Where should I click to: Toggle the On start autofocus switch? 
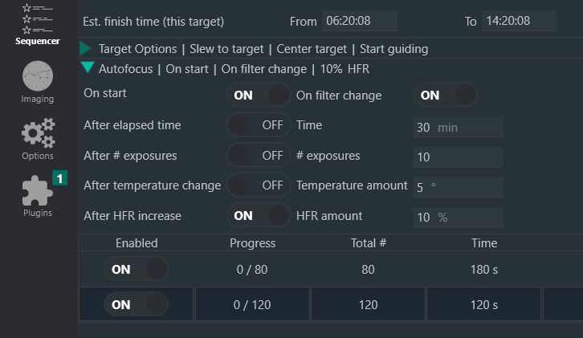259,96
